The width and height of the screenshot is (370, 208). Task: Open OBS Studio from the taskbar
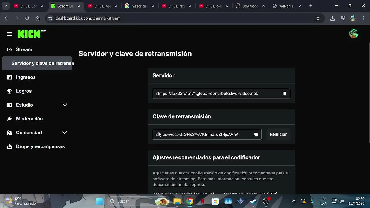coord(266,201)
